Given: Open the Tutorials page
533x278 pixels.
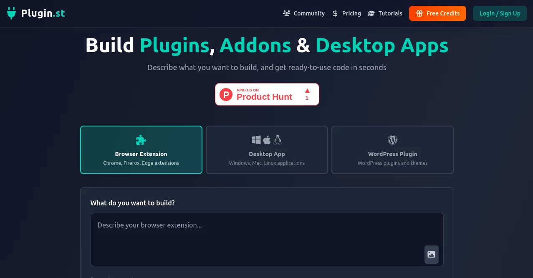Looking at the screenshot, I should 390,13.
